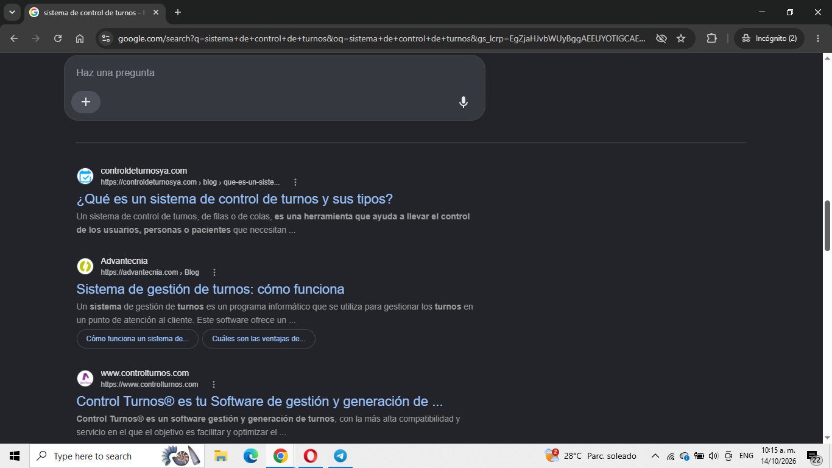Image resolution: width=832 pixels, height=468 pixels.
Task: Click Cómo funciona un sistema de... chip
Action: tap(138, 339)
